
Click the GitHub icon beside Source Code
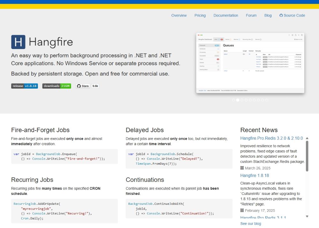[x=281, y=15]
